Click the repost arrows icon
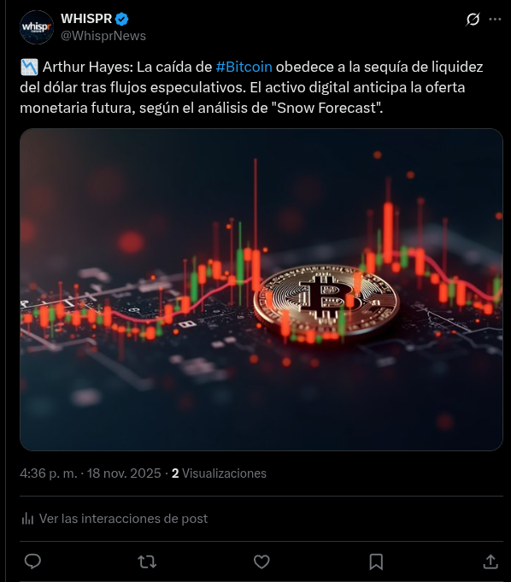Screen dimensions: 511x582 click(147, 561)
